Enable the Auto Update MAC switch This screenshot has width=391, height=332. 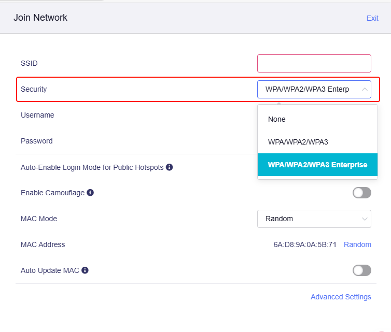tap(361, 270)
